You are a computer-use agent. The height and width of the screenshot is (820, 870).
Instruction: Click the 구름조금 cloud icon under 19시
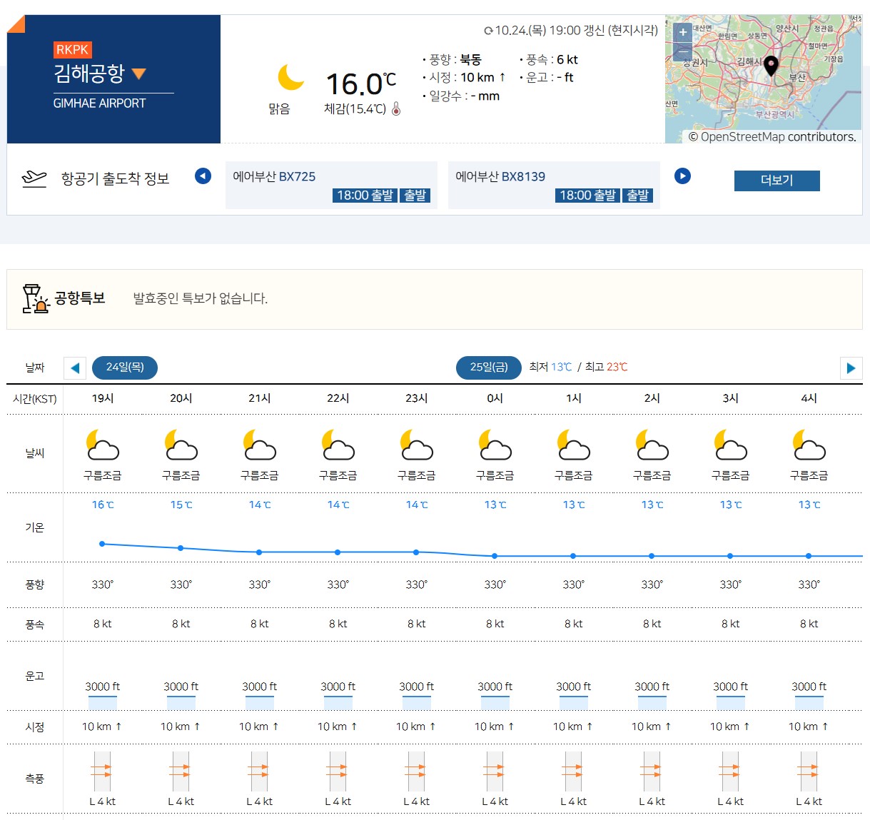103,446
